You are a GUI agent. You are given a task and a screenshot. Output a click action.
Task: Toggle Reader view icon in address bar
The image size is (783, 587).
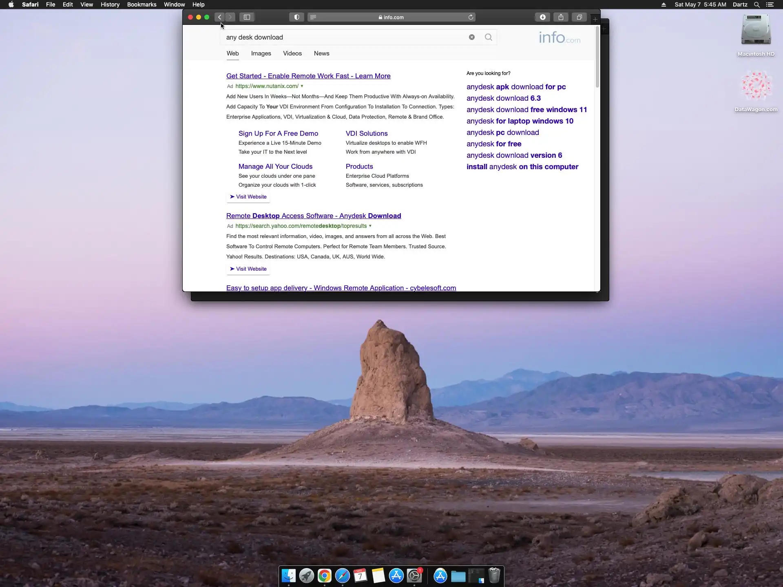313,17
